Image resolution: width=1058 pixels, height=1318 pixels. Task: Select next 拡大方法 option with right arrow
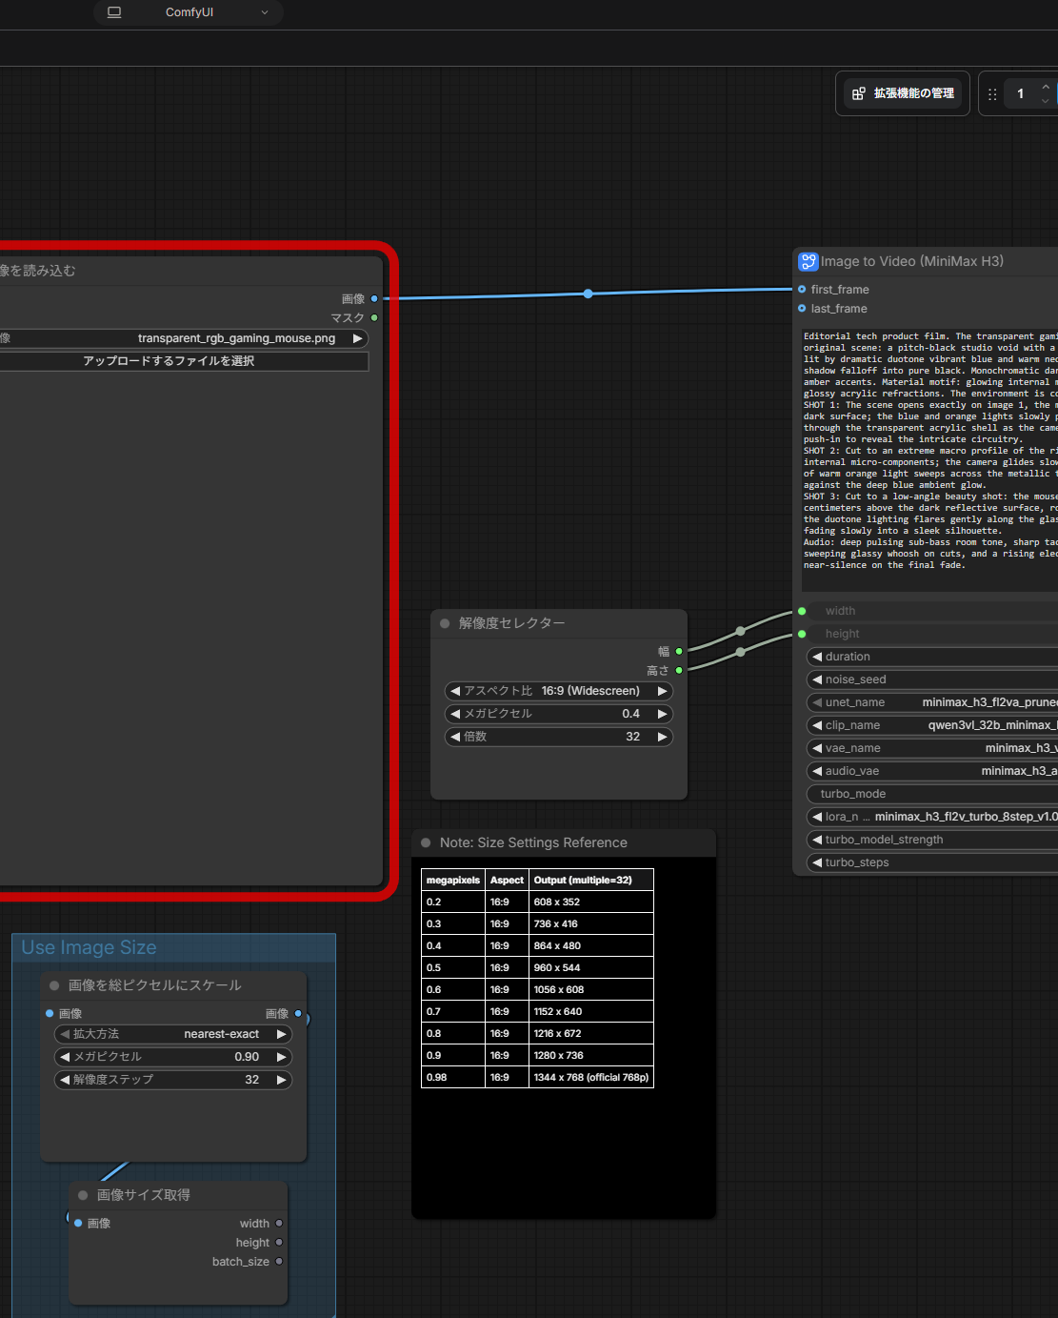282,1034
